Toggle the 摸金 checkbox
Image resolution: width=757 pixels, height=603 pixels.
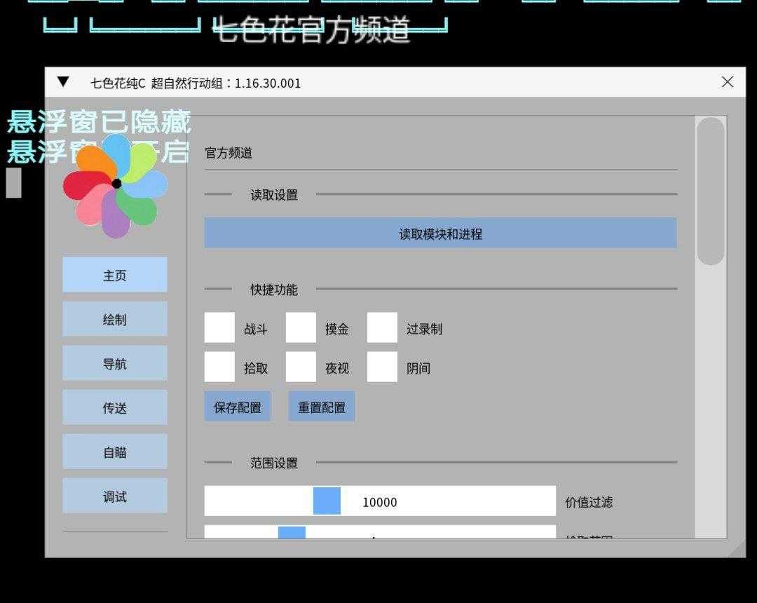coord(301,328)
